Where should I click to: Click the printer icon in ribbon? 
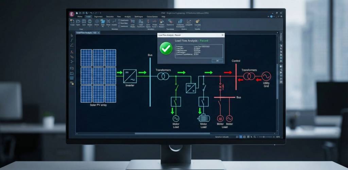coord(90,21)
